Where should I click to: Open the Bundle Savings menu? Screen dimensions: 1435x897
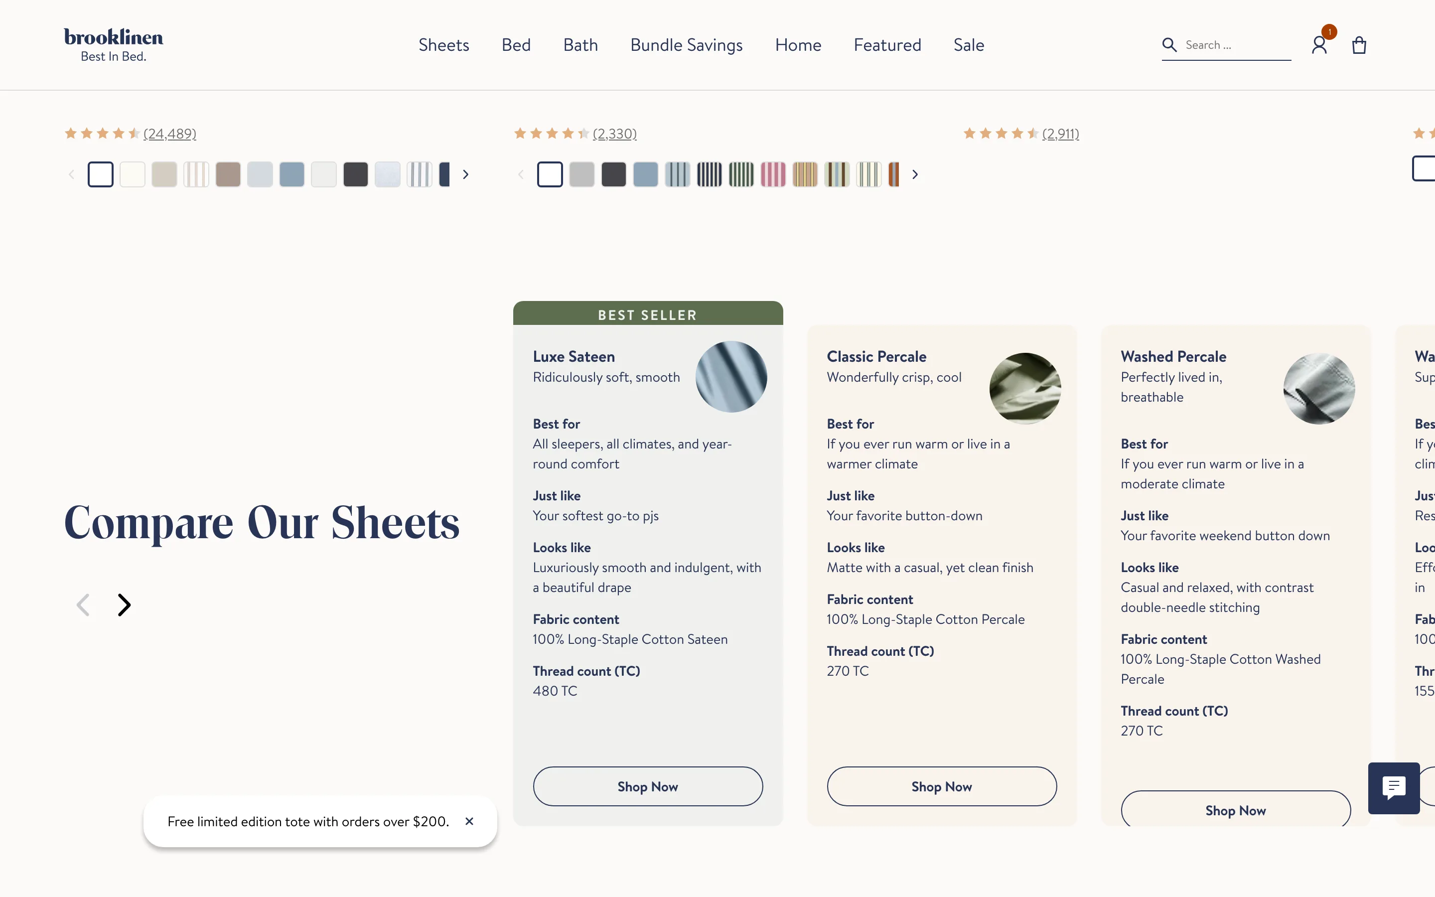click(686, 45)
